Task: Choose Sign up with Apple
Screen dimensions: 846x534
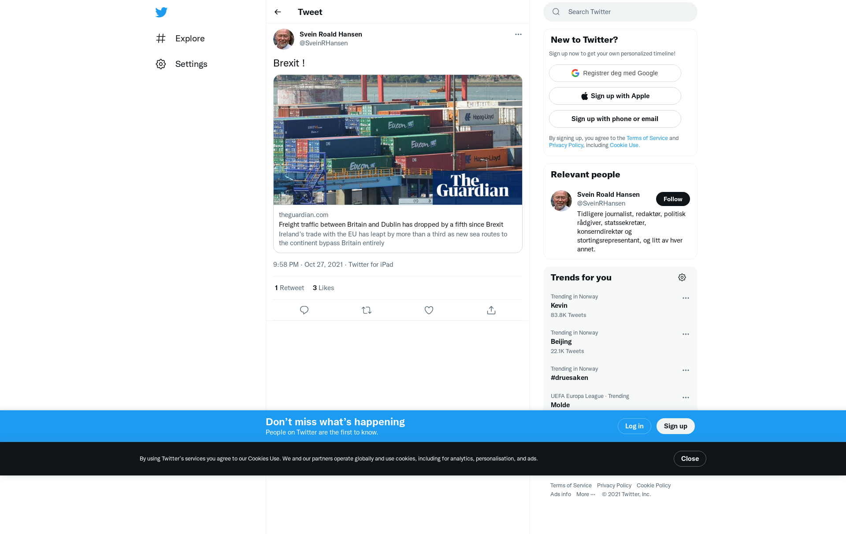Action: point(615,96)
